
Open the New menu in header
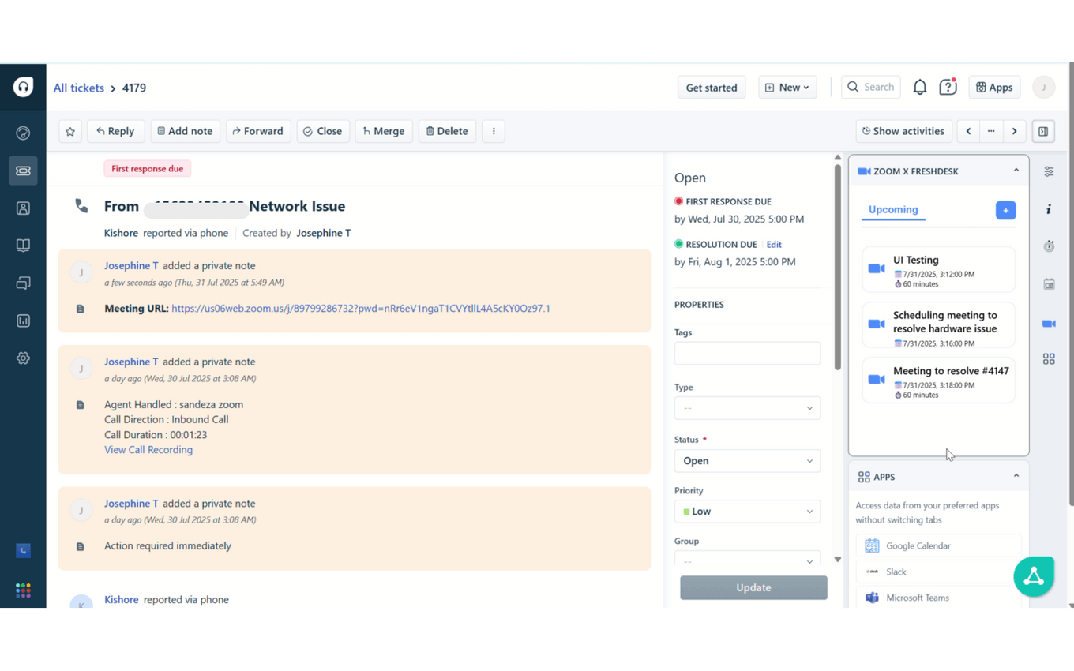[787, 88]
